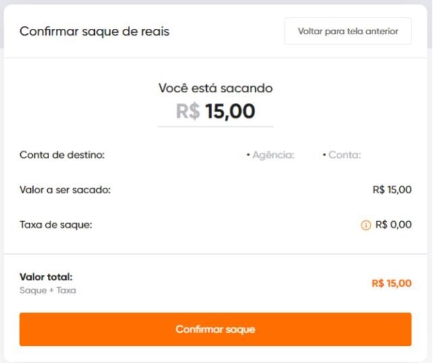Click the Valor total label
This screenshot has height=363, width=433.
click(x=46, y=277)
